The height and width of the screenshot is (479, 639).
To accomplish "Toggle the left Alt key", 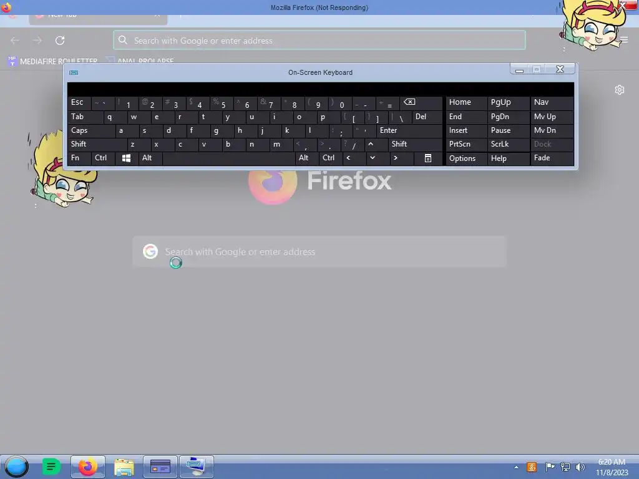I will coord(150,158).
